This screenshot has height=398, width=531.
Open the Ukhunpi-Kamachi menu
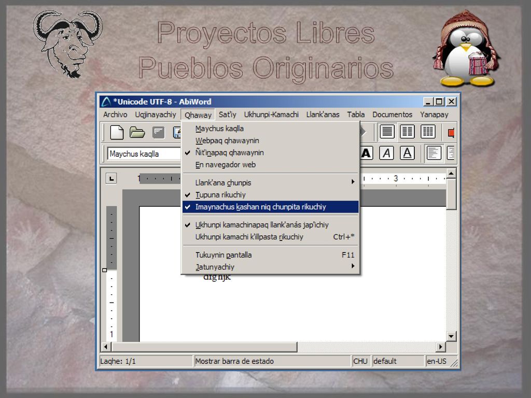[271, 115]
